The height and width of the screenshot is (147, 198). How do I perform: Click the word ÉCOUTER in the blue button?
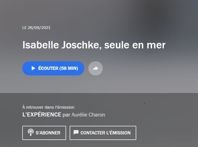pos(48,68)
